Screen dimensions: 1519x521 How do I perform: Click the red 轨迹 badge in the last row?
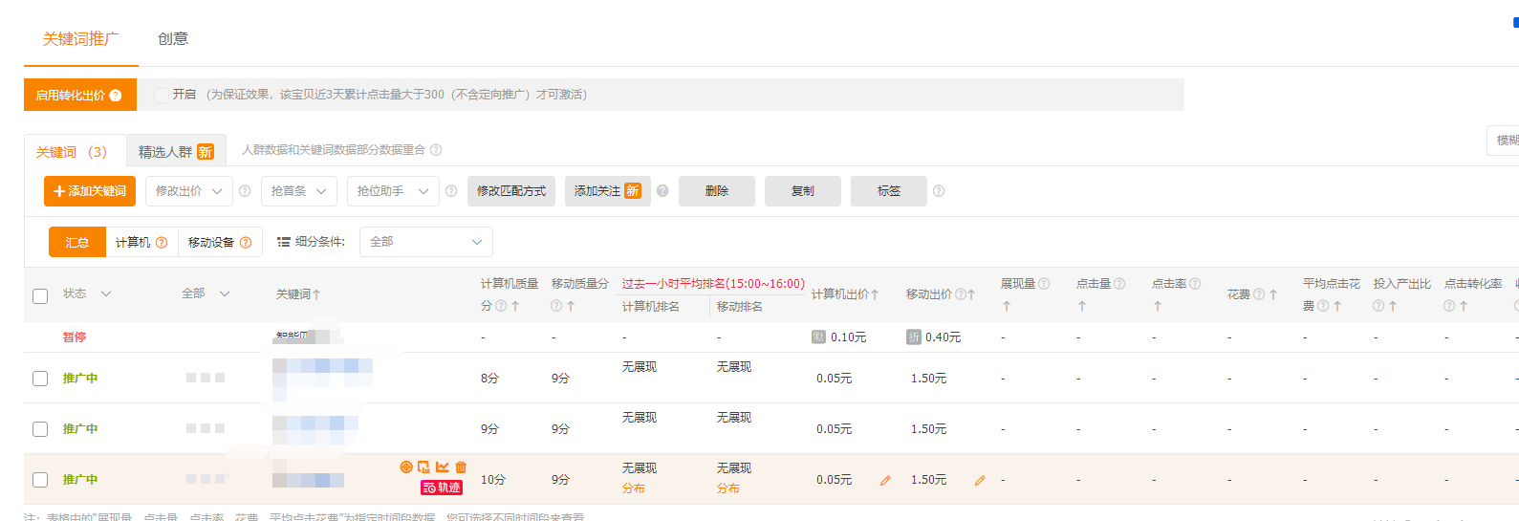coord(442,488)
